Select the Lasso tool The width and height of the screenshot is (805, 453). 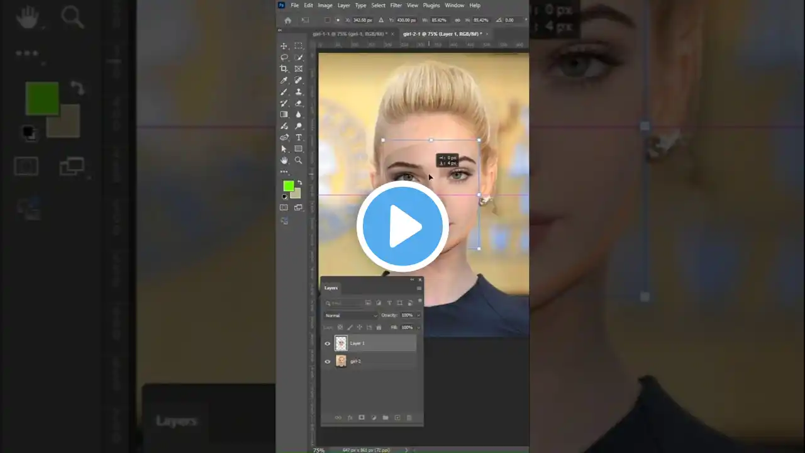tap(284, 57)
